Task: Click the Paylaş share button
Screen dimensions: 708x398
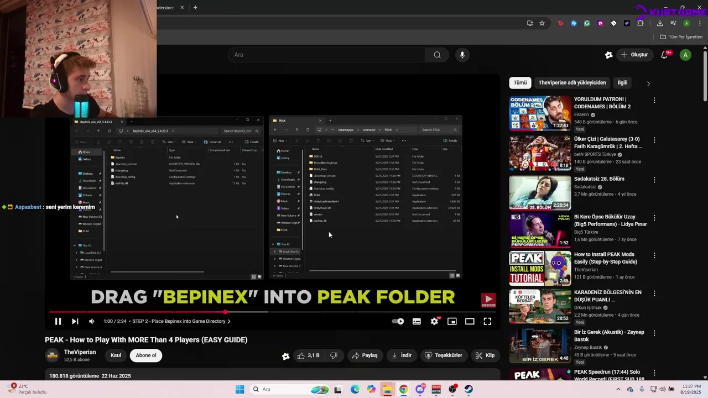Action: [365, 355]
